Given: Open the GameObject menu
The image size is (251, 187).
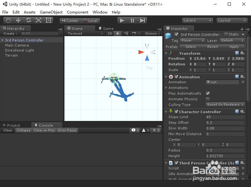Looking at the screenshot, I should tap(51, 12).
